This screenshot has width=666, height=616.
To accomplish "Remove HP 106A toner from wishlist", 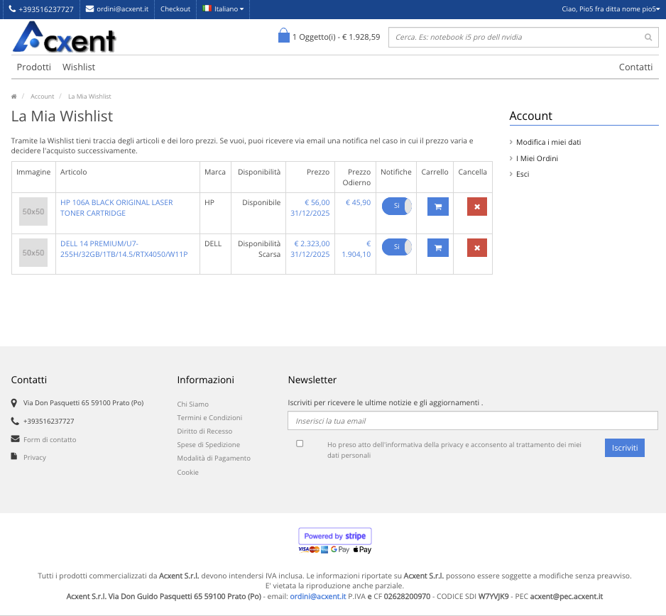I will click(x=476, y=207).
